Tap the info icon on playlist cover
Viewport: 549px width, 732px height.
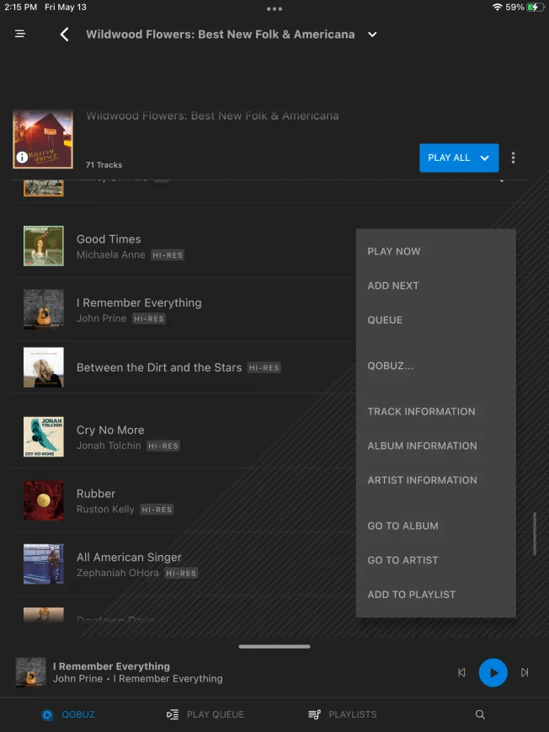[x=22, y=157]
